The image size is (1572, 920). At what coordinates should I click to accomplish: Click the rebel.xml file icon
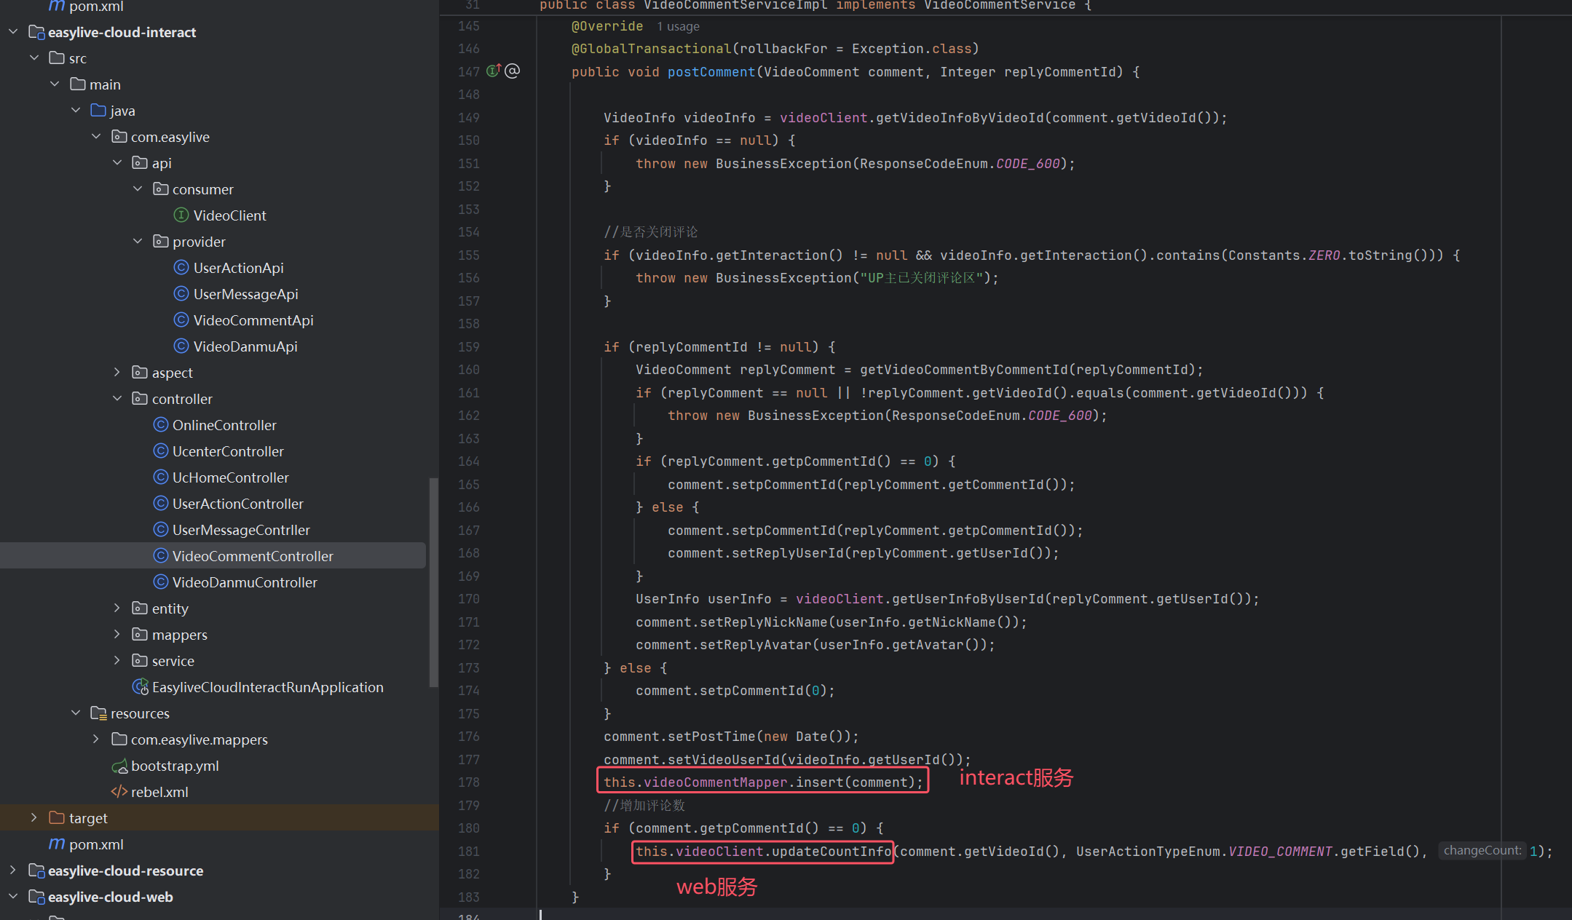click(x=119, y=792)
